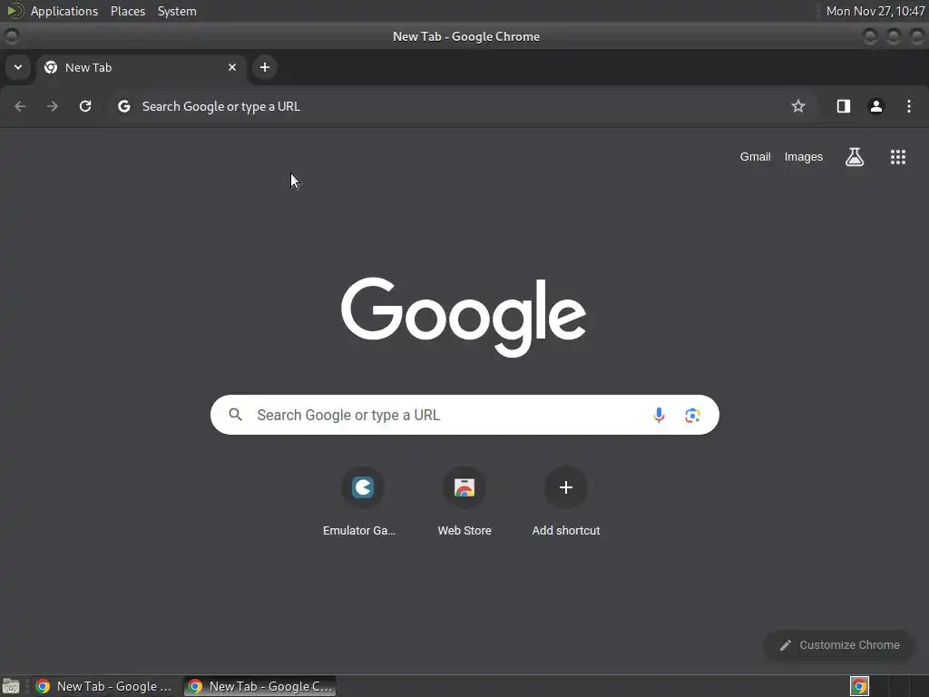929x697 pixels.
Task: Open the clock showing Mon Nov 27
Action: (x=875, y=11)
